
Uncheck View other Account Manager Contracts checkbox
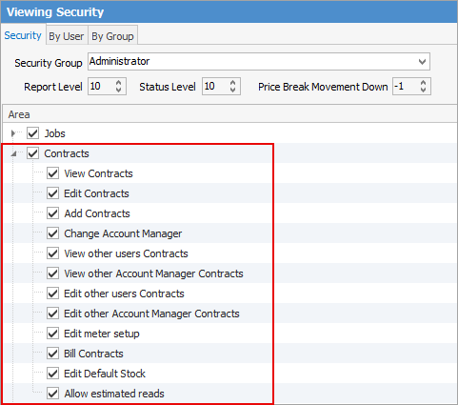[52, 273]
